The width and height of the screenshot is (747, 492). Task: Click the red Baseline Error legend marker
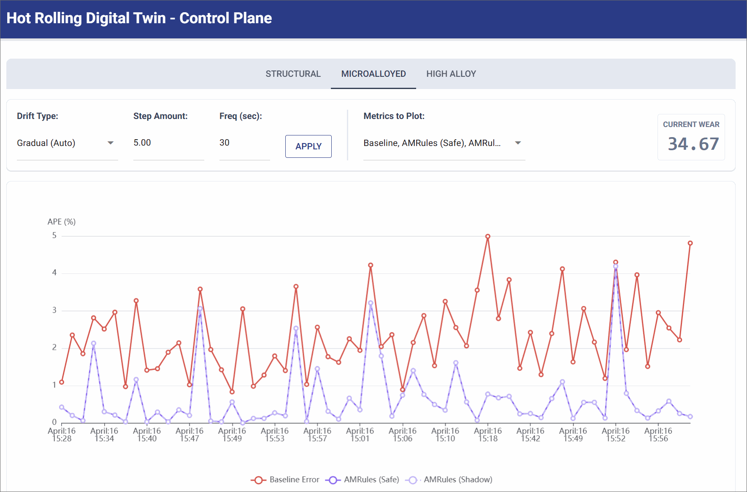coord(258,480)
